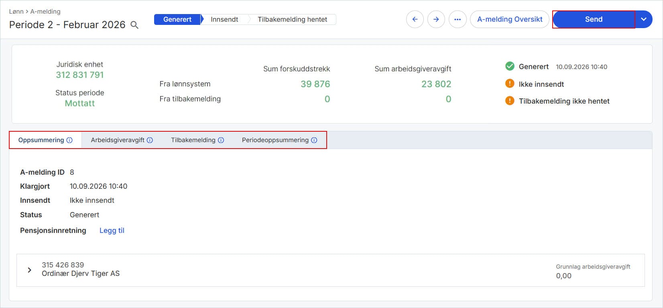Select the Tilbakemelding tab
Viewport: 663px width, 308px height.
tap(193, 140)
